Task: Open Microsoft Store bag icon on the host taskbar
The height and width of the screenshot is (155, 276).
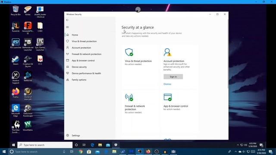Action: point(89,152)
